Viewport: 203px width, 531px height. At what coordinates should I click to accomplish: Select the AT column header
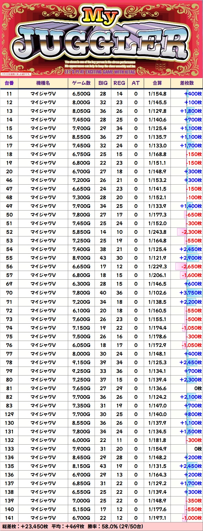pos(136,83)
